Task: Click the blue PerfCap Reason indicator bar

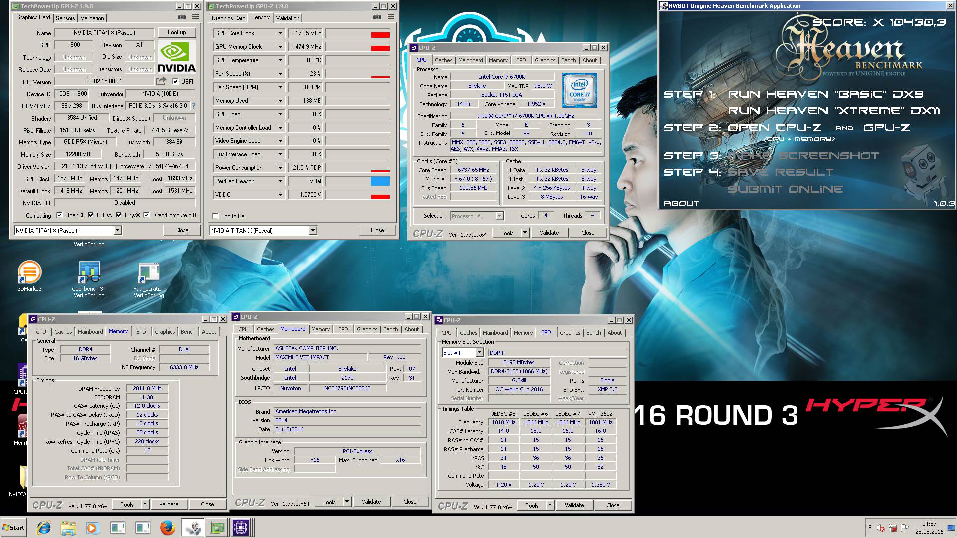Action: [x=380, y=181]
